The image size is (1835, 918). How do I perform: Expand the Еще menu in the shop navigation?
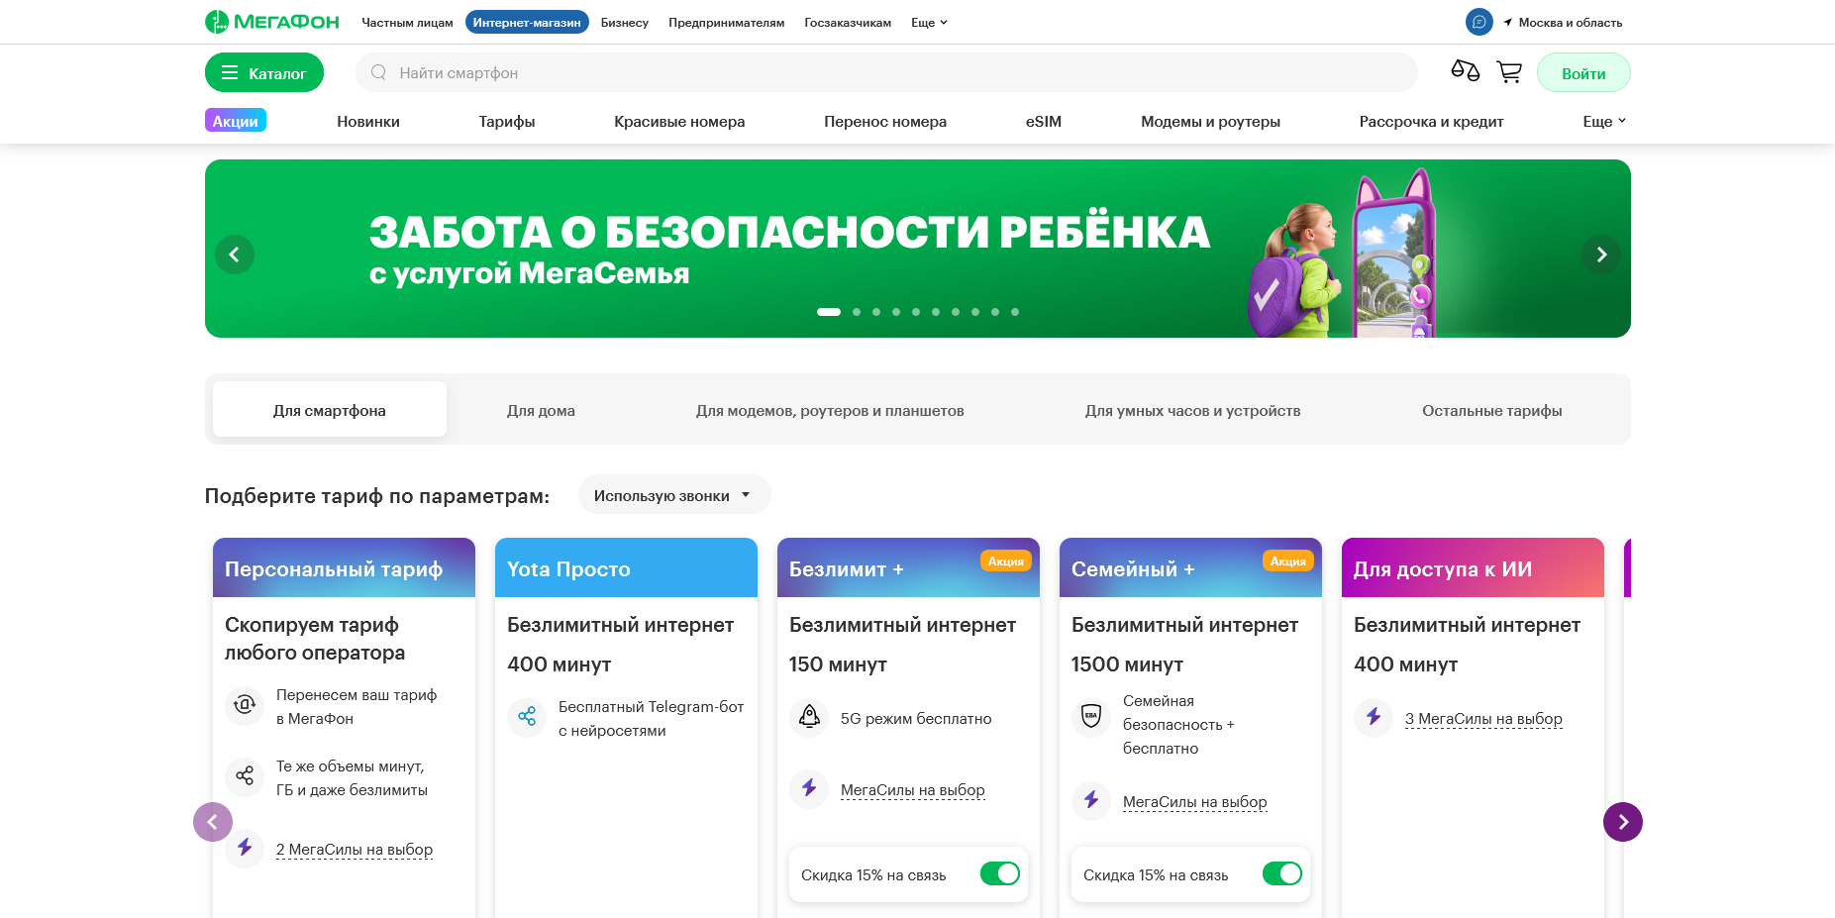(1604, 121)
